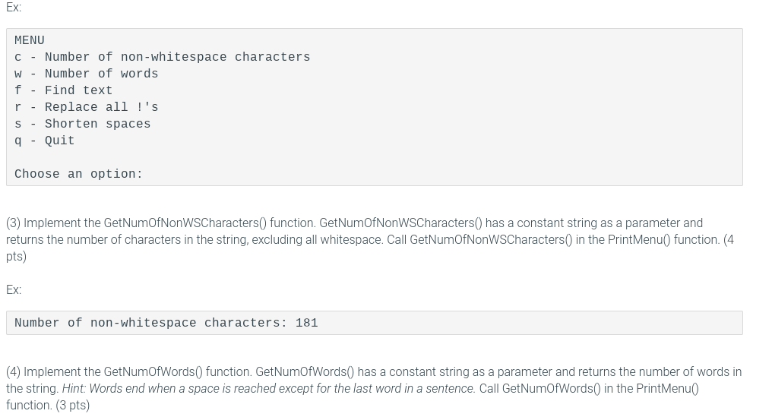Click the MENU heading in code box

29,40
